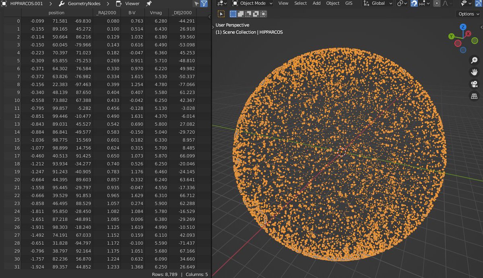Click the _DEJ2000 column header
This screenshot has width=483, height=278.
pos(183,13)
